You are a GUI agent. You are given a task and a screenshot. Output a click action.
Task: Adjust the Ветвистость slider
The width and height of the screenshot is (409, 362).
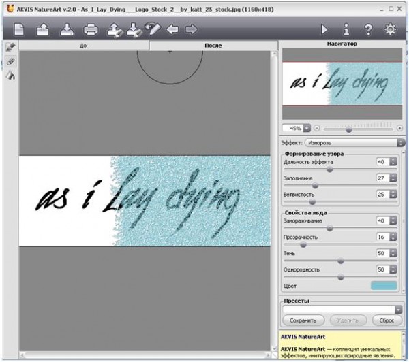pos(312,202)
